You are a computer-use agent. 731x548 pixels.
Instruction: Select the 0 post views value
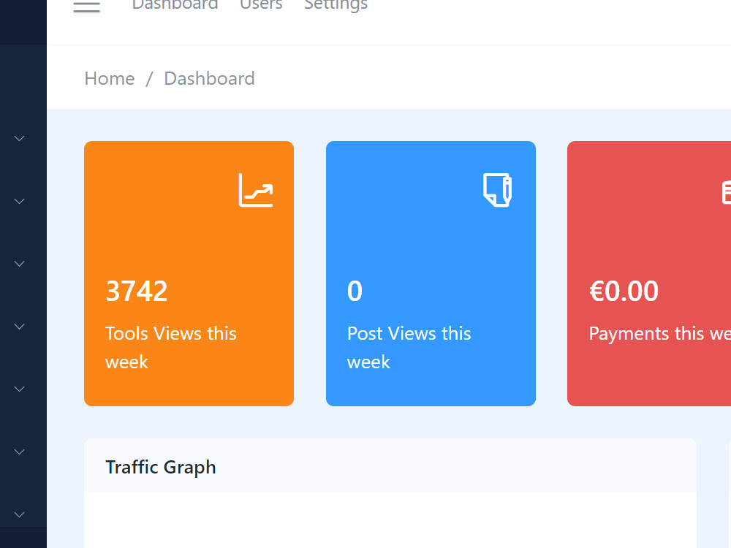(x=355, y=292)
